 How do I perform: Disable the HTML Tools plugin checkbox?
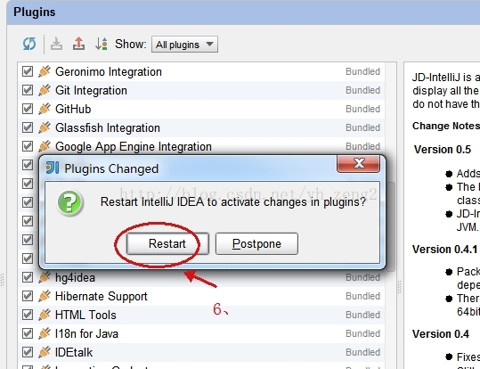[x=28, y=315]
